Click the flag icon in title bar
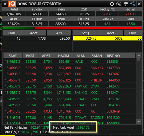144x136 pixels. (126, 4)
